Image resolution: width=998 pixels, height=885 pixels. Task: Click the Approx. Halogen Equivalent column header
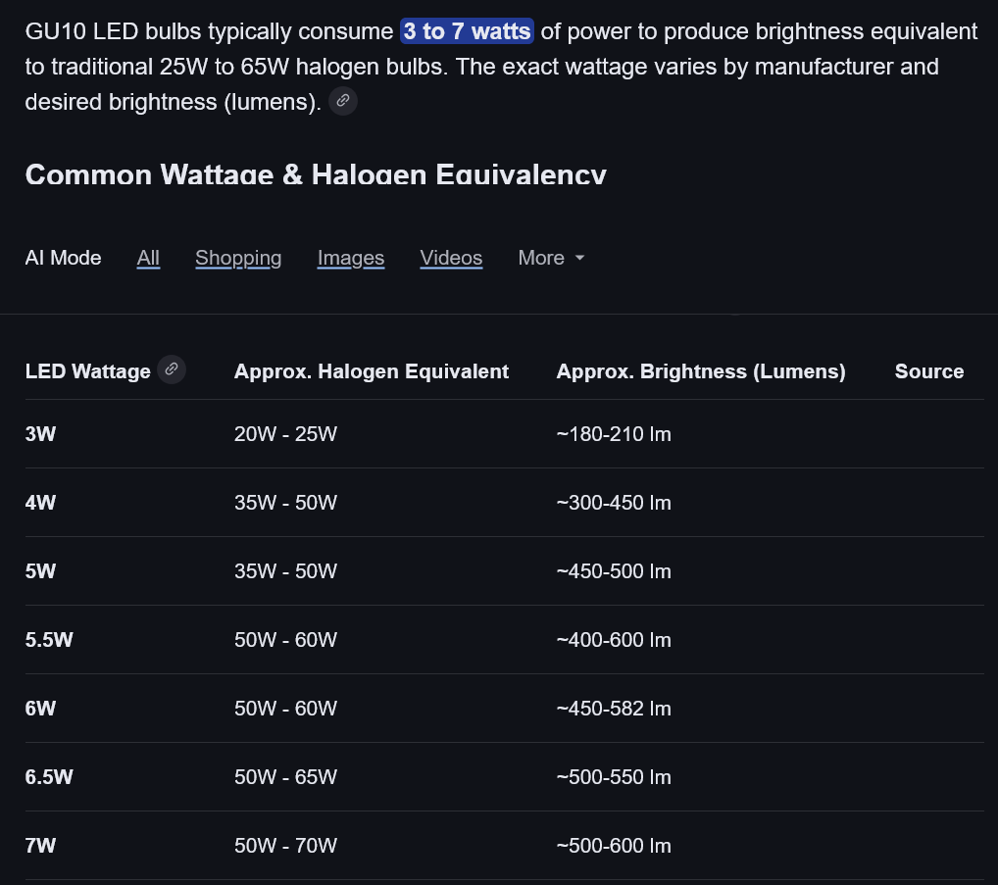click(x=372, y=371)
